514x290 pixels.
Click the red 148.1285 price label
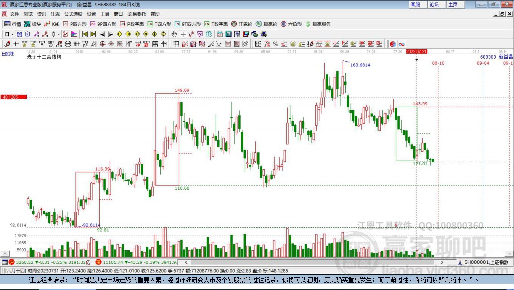pyautogui.click(x=14, y=97)
